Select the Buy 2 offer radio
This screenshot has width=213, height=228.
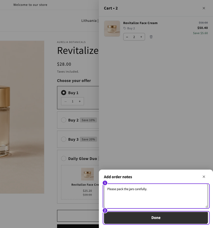pos(64,120)
